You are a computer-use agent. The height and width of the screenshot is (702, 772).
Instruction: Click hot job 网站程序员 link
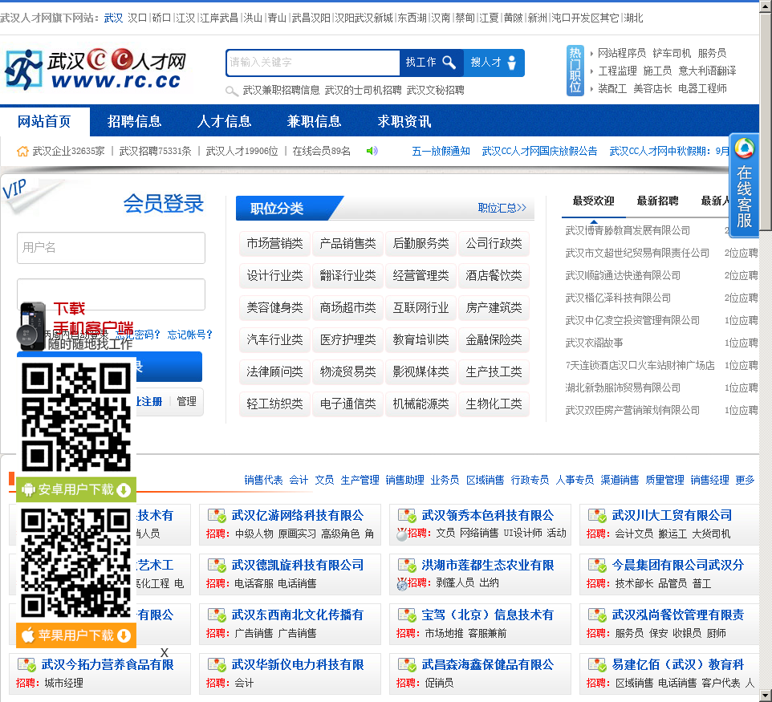621,53
